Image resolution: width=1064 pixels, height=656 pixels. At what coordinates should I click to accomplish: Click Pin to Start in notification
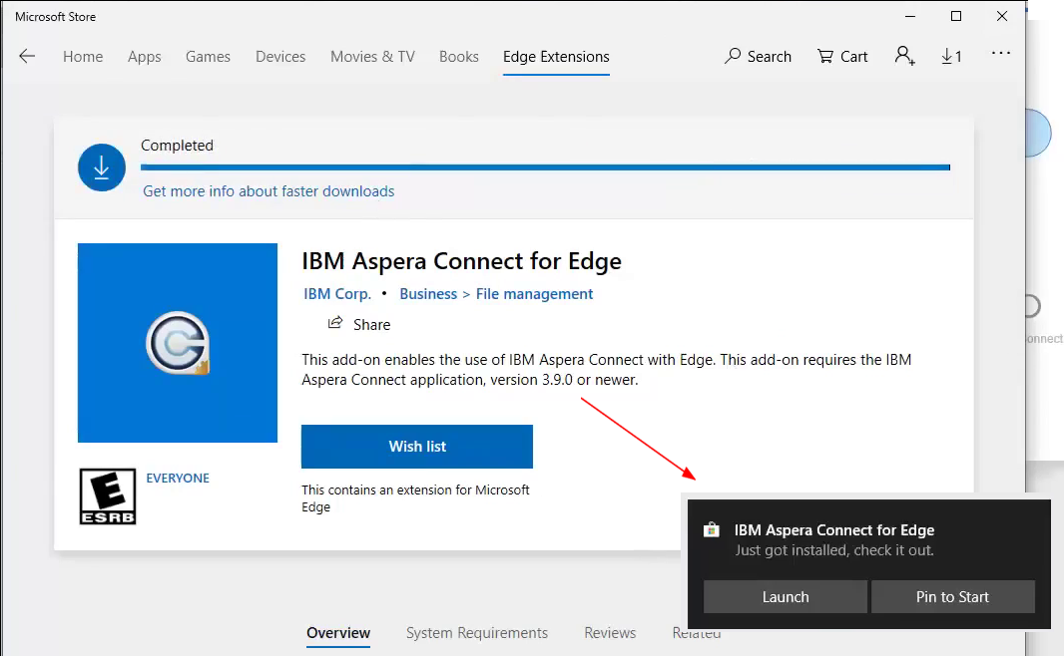[952, 597]
